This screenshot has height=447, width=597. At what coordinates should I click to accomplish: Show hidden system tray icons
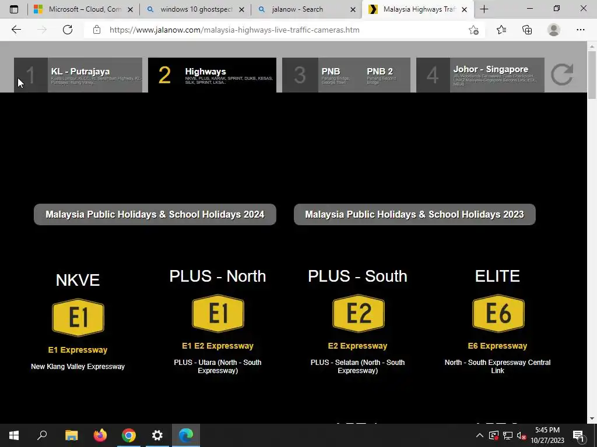tap(480, 435)
